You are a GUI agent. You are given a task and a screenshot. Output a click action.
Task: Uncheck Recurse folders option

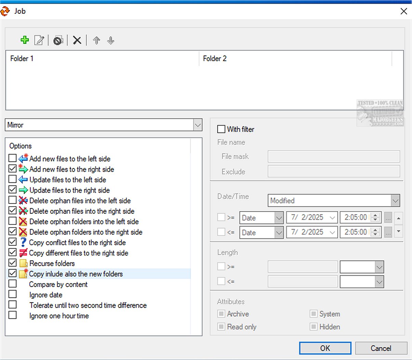pos(13,263)
